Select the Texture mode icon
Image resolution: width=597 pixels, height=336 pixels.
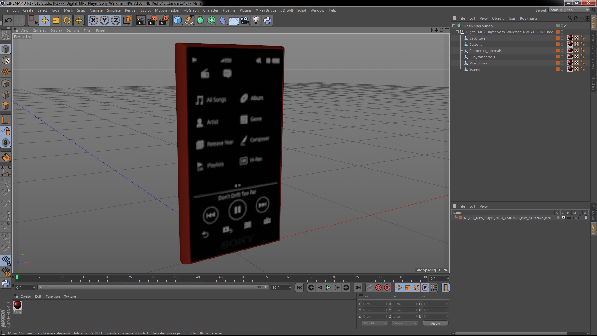pyautogui.click(x=6, y=61)
